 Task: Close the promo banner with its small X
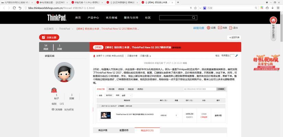(x=278, y=71)
